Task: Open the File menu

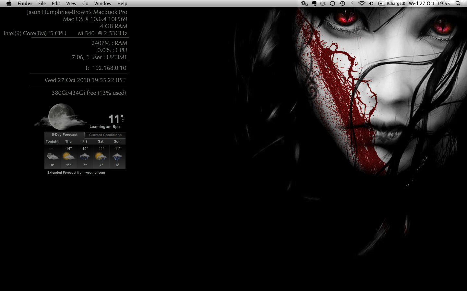Action: pyautogui.click(x=42, y=3)
